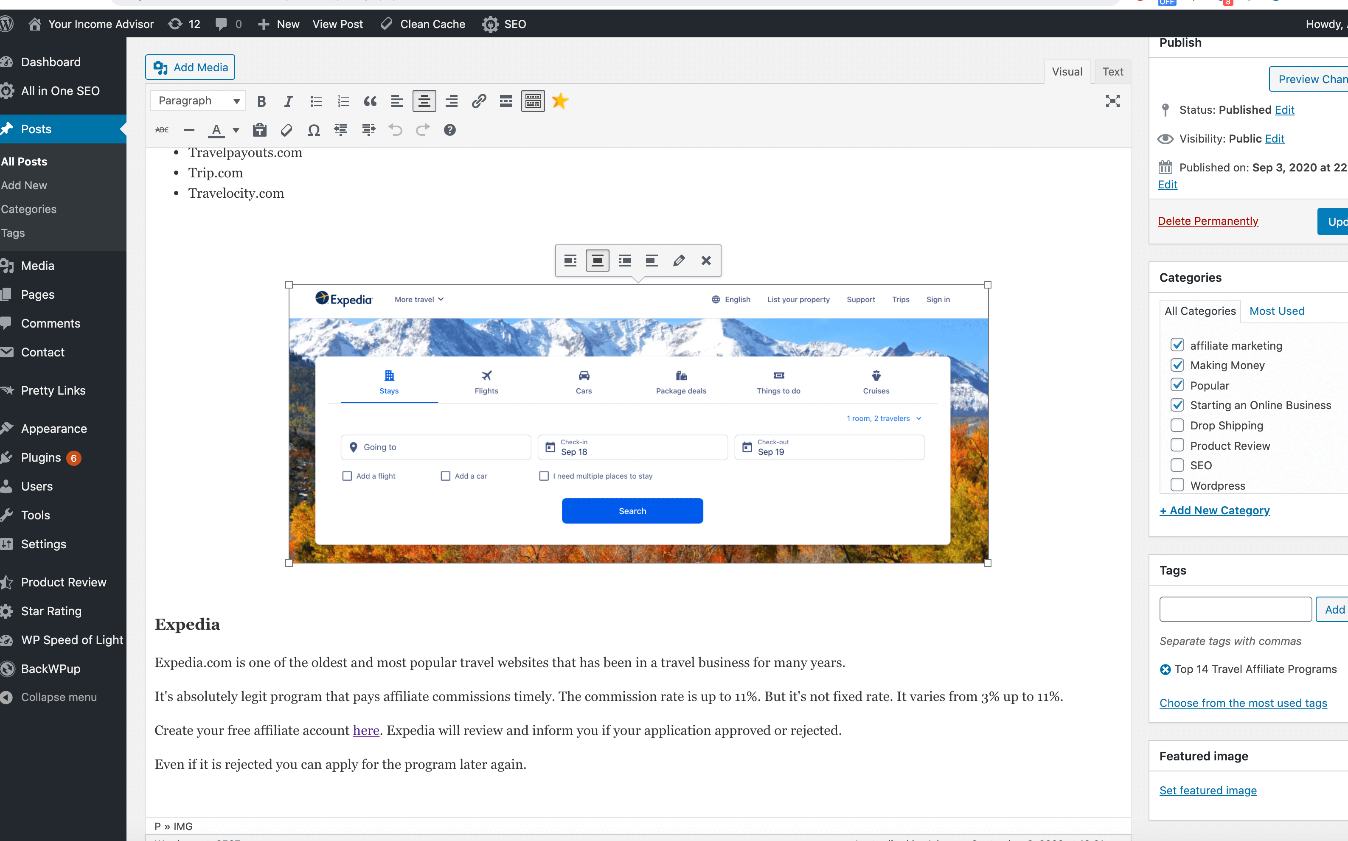Align text left in toolbar

point(397,101)
